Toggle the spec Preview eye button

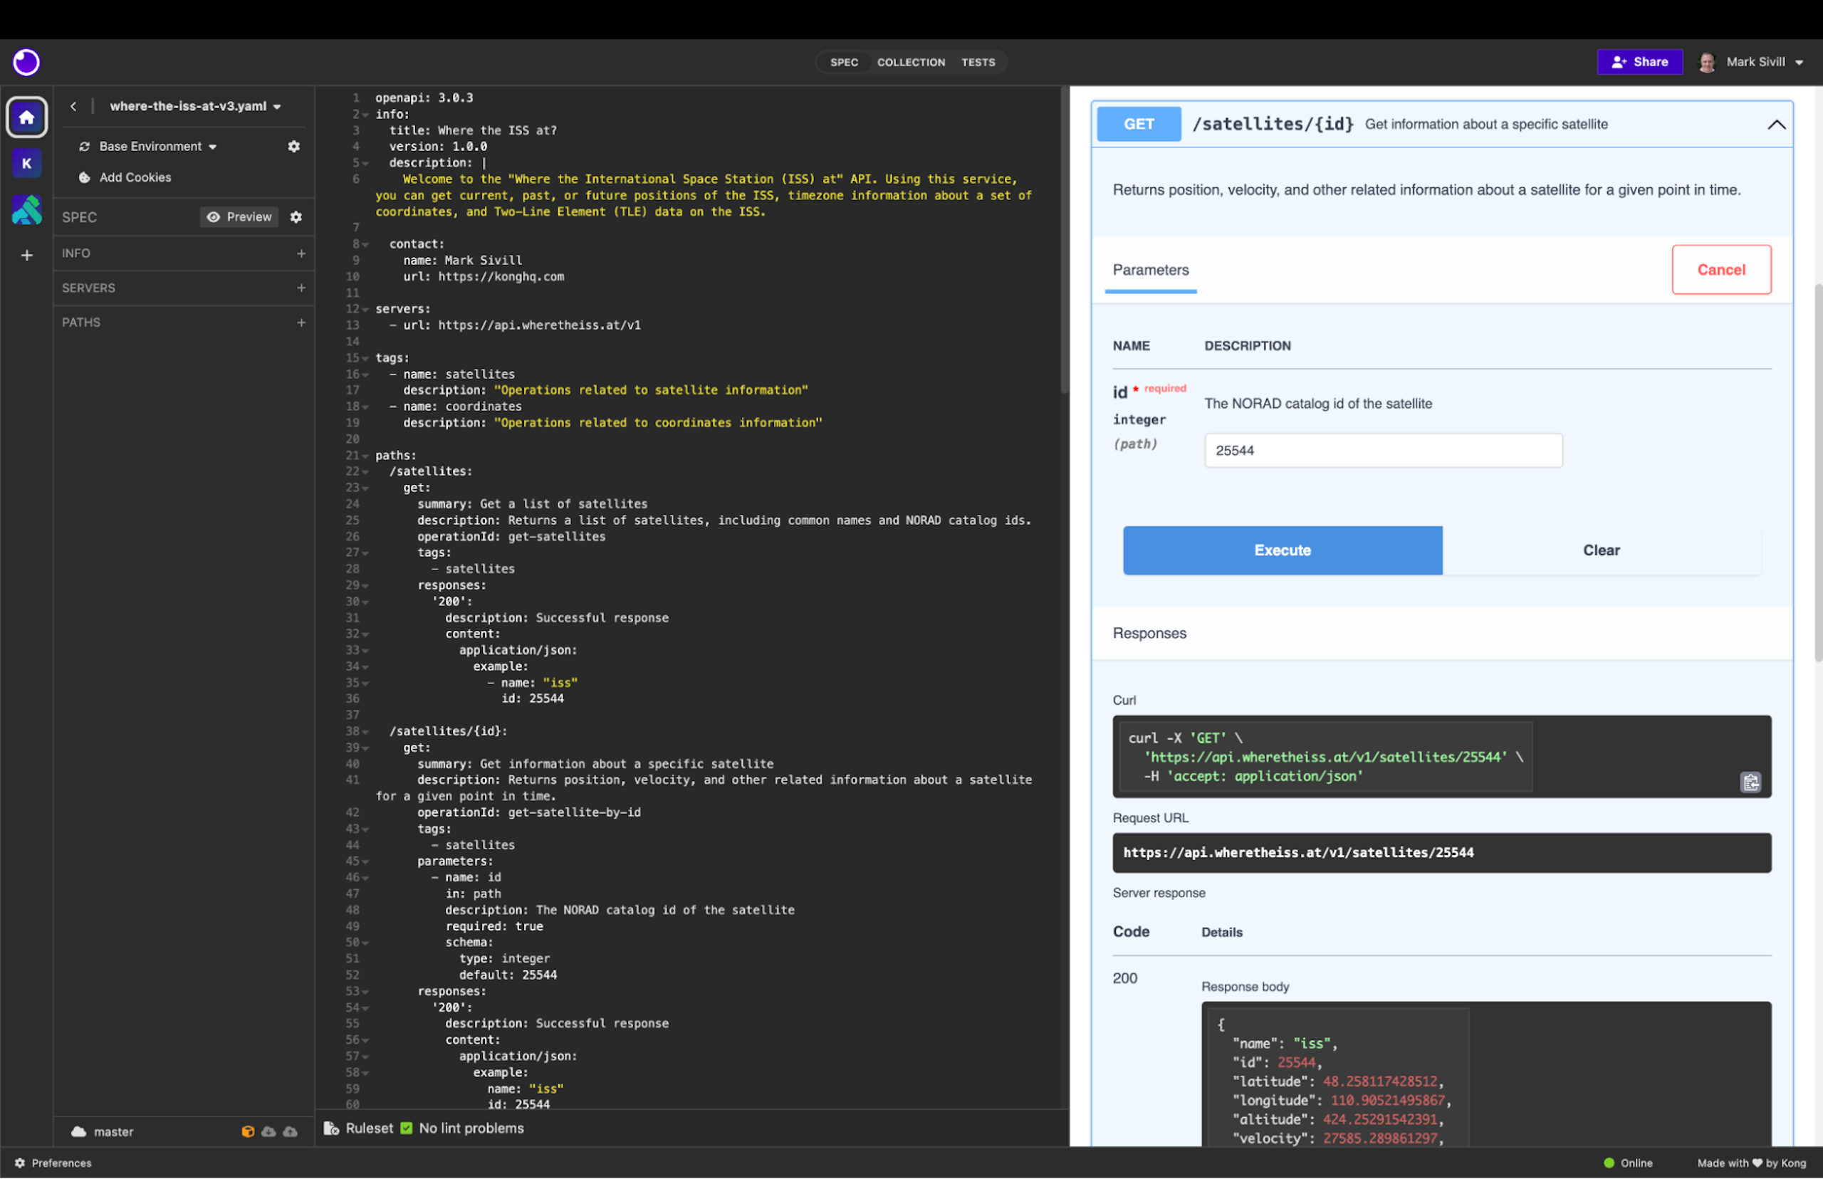point(240,217)
